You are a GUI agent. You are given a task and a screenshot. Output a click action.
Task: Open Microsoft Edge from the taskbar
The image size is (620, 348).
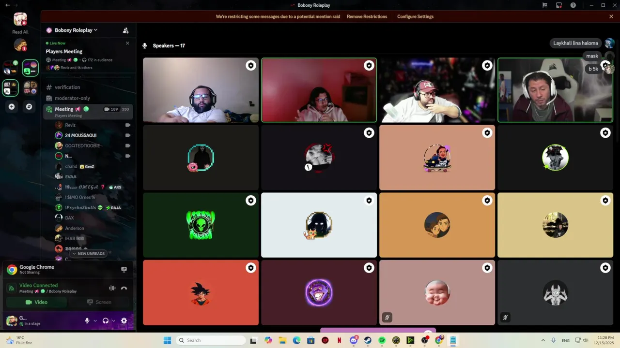296,340
